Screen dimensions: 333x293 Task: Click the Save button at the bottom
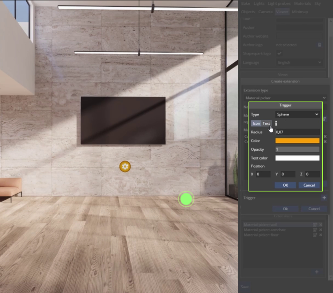[x=245, y=287]
